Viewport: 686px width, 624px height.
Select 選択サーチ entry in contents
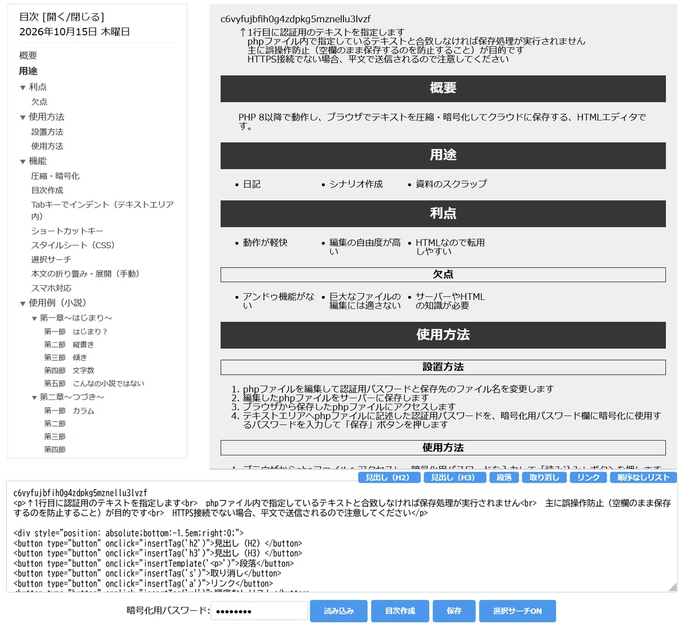(x=51, y=259)
